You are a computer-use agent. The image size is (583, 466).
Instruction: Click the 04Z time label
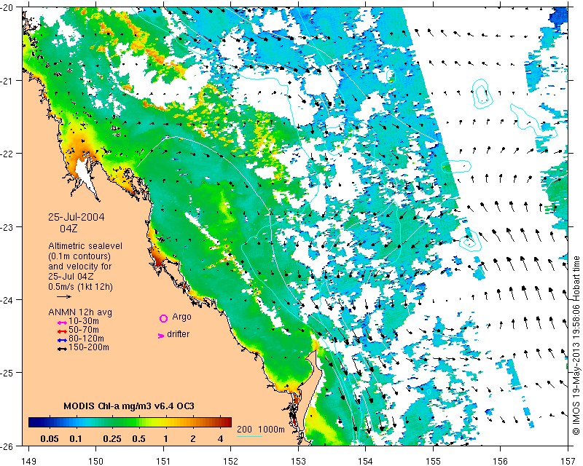pyautogui.click(x=69, y=229)
